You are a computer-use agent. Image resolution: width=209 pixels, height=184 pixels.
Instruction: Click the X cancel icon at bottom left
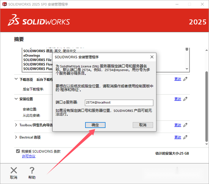13,171
